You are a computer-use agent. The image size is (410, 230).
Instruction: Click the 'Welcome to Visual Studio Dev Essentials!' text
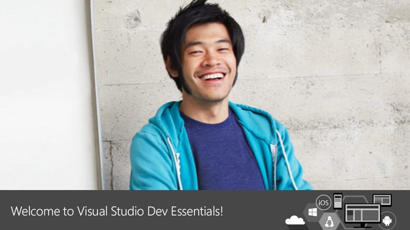(x=117, y=211)
